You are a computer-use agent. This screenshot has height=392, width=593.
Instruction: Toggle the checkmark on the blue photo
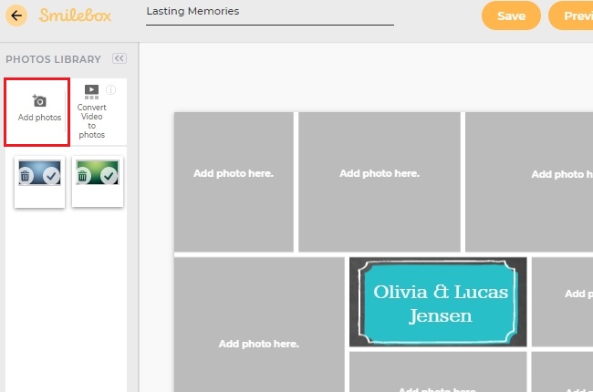[x=52, y=176]
